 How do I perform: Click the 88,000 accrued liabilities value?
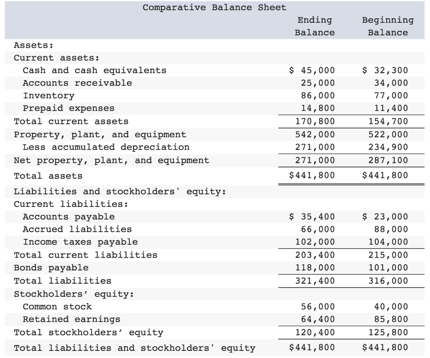coord(391,230)
